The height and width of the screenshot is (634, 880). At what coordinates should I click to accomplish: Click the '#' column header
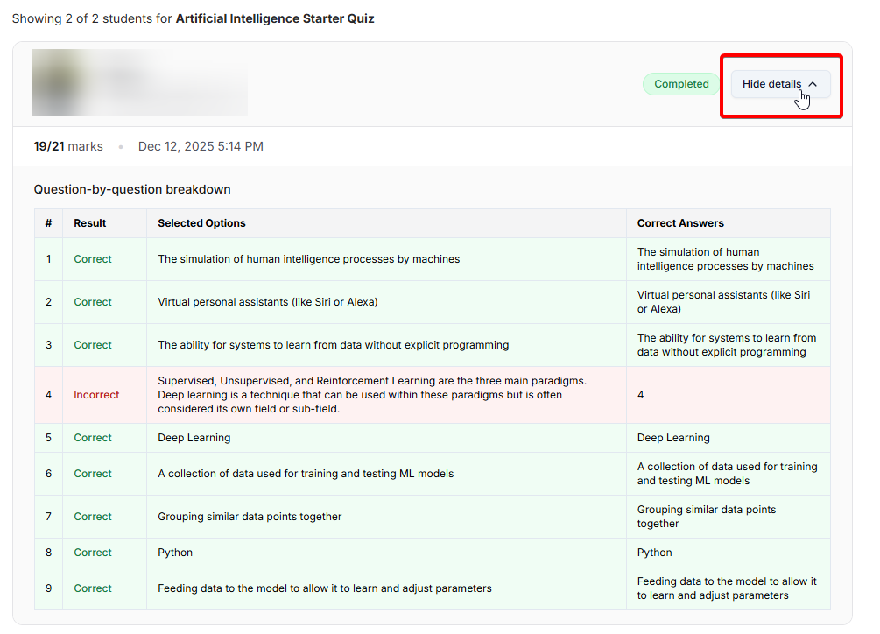click(x=48, y=223)
